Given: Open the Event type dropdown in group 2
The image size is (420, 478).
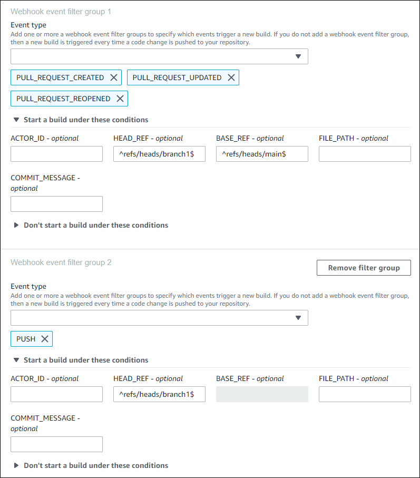Looking at the screenshot, I should (x=159, y=318).
